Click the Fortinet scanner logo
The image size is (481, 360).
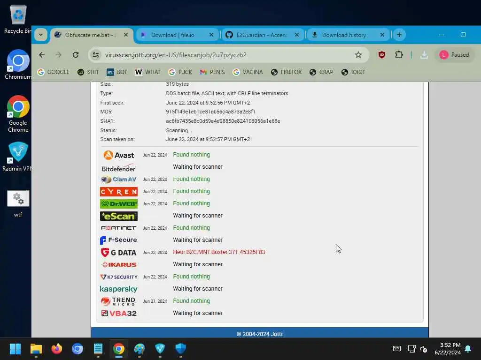tap(119, 228)
